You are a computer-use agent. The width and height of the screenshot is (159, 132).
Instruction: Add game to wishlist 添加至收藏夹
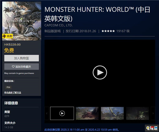pyautogui.click(x=22, y=66)
